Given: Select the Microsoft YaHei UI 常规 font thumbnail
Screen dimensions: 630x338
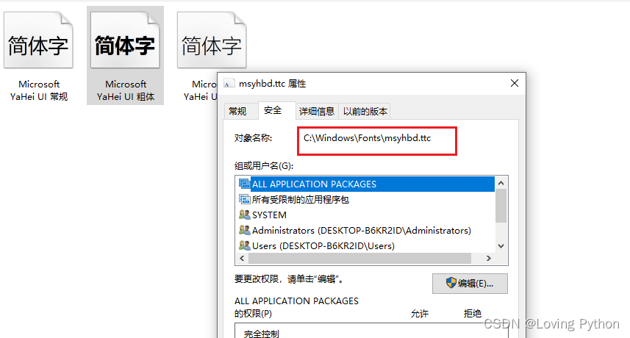Looking at the screenshot, I should (x=38, y=40).
